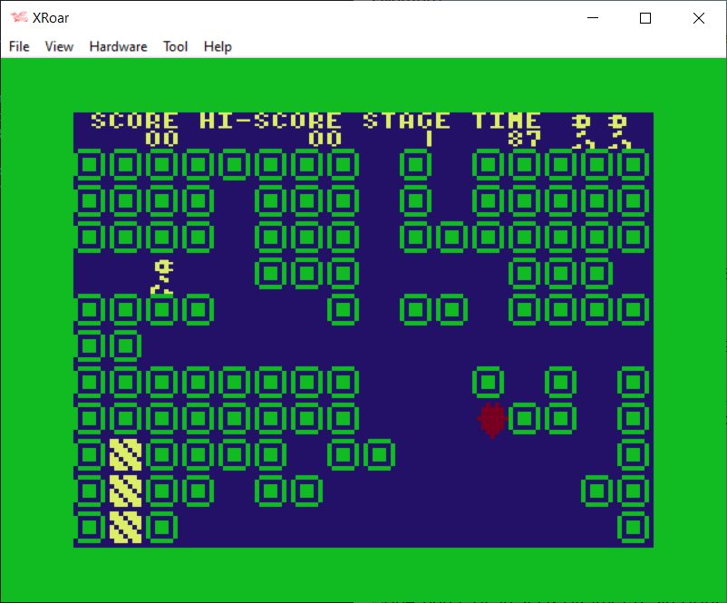Click the bottom yellow striped block
This screenshot has width=727, height=603.
(125, 527)
